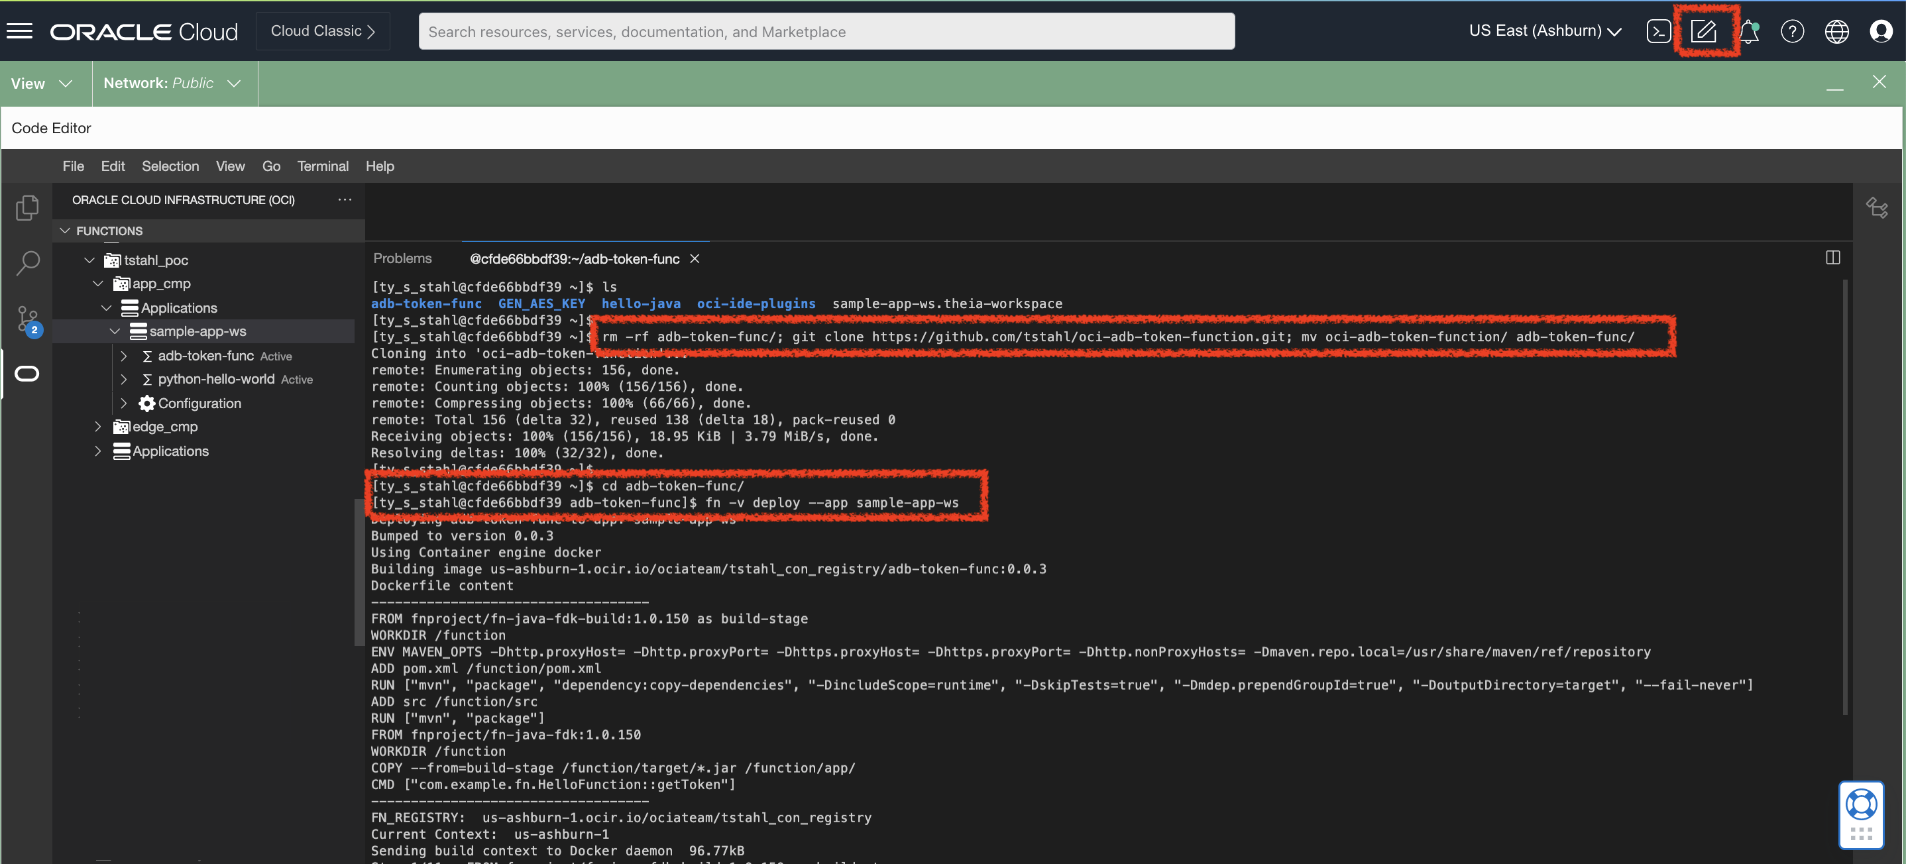Select the Search icon in the sidebar
This screenshot has height=864, width=1906.
coord(27,262)
